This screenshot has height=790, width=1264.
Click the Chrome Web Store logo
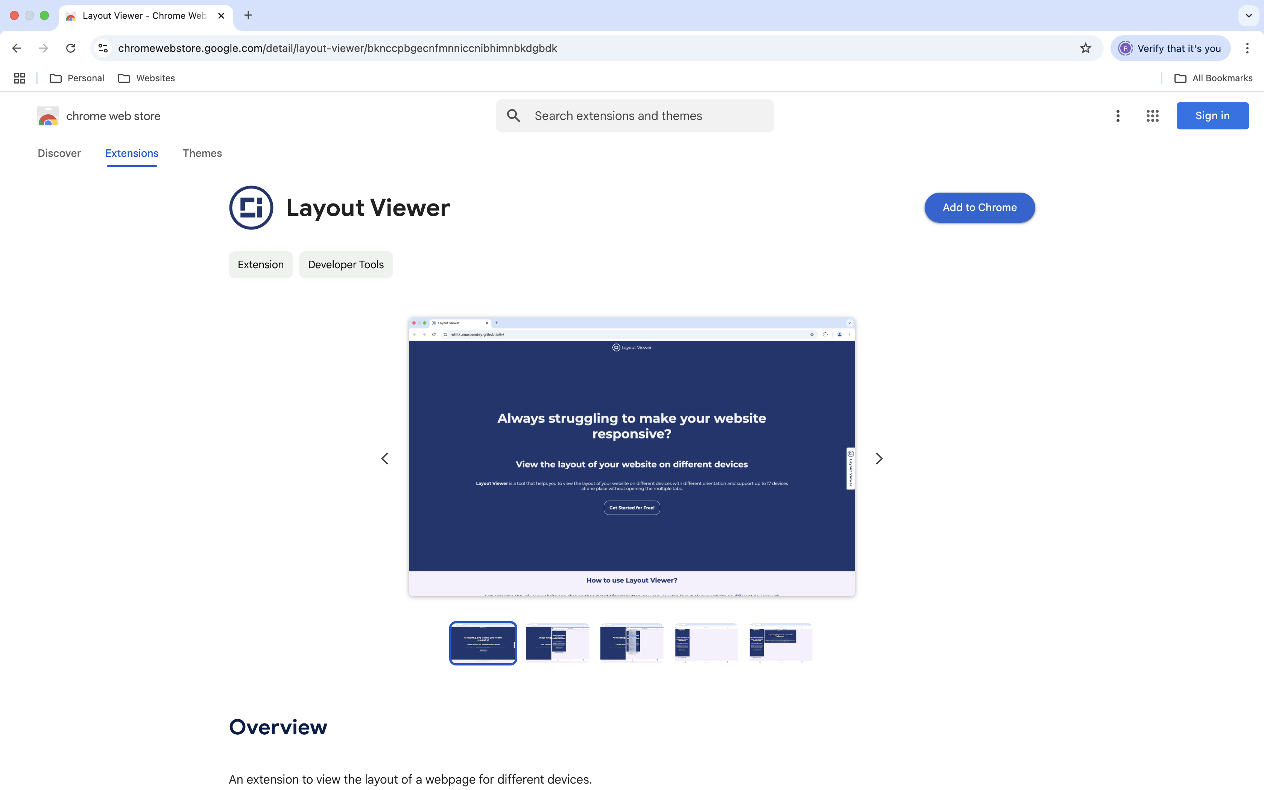click(x=48, y=116)
